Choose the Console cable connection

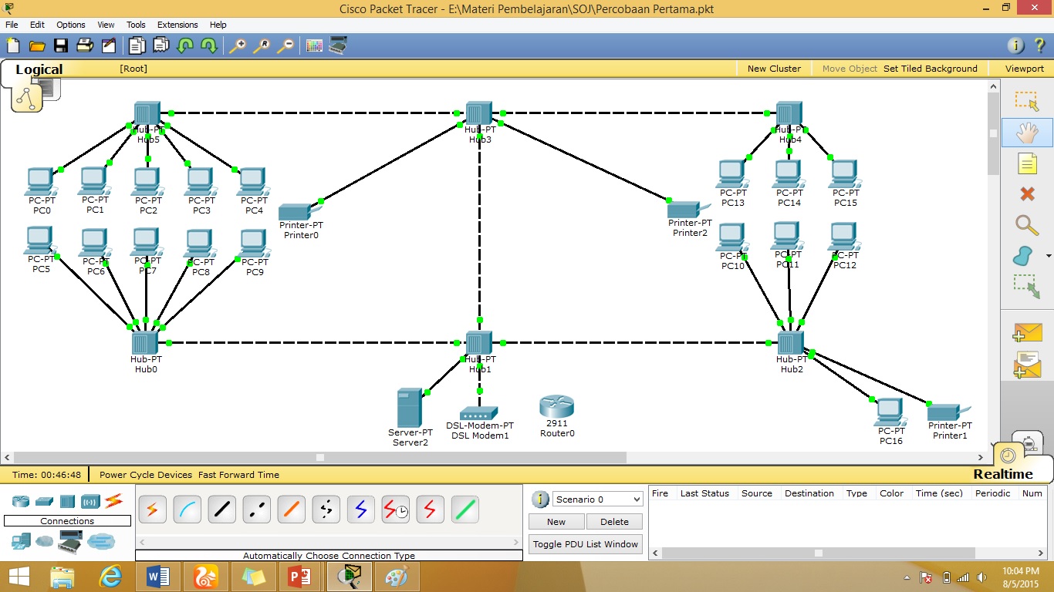[186, 510]
